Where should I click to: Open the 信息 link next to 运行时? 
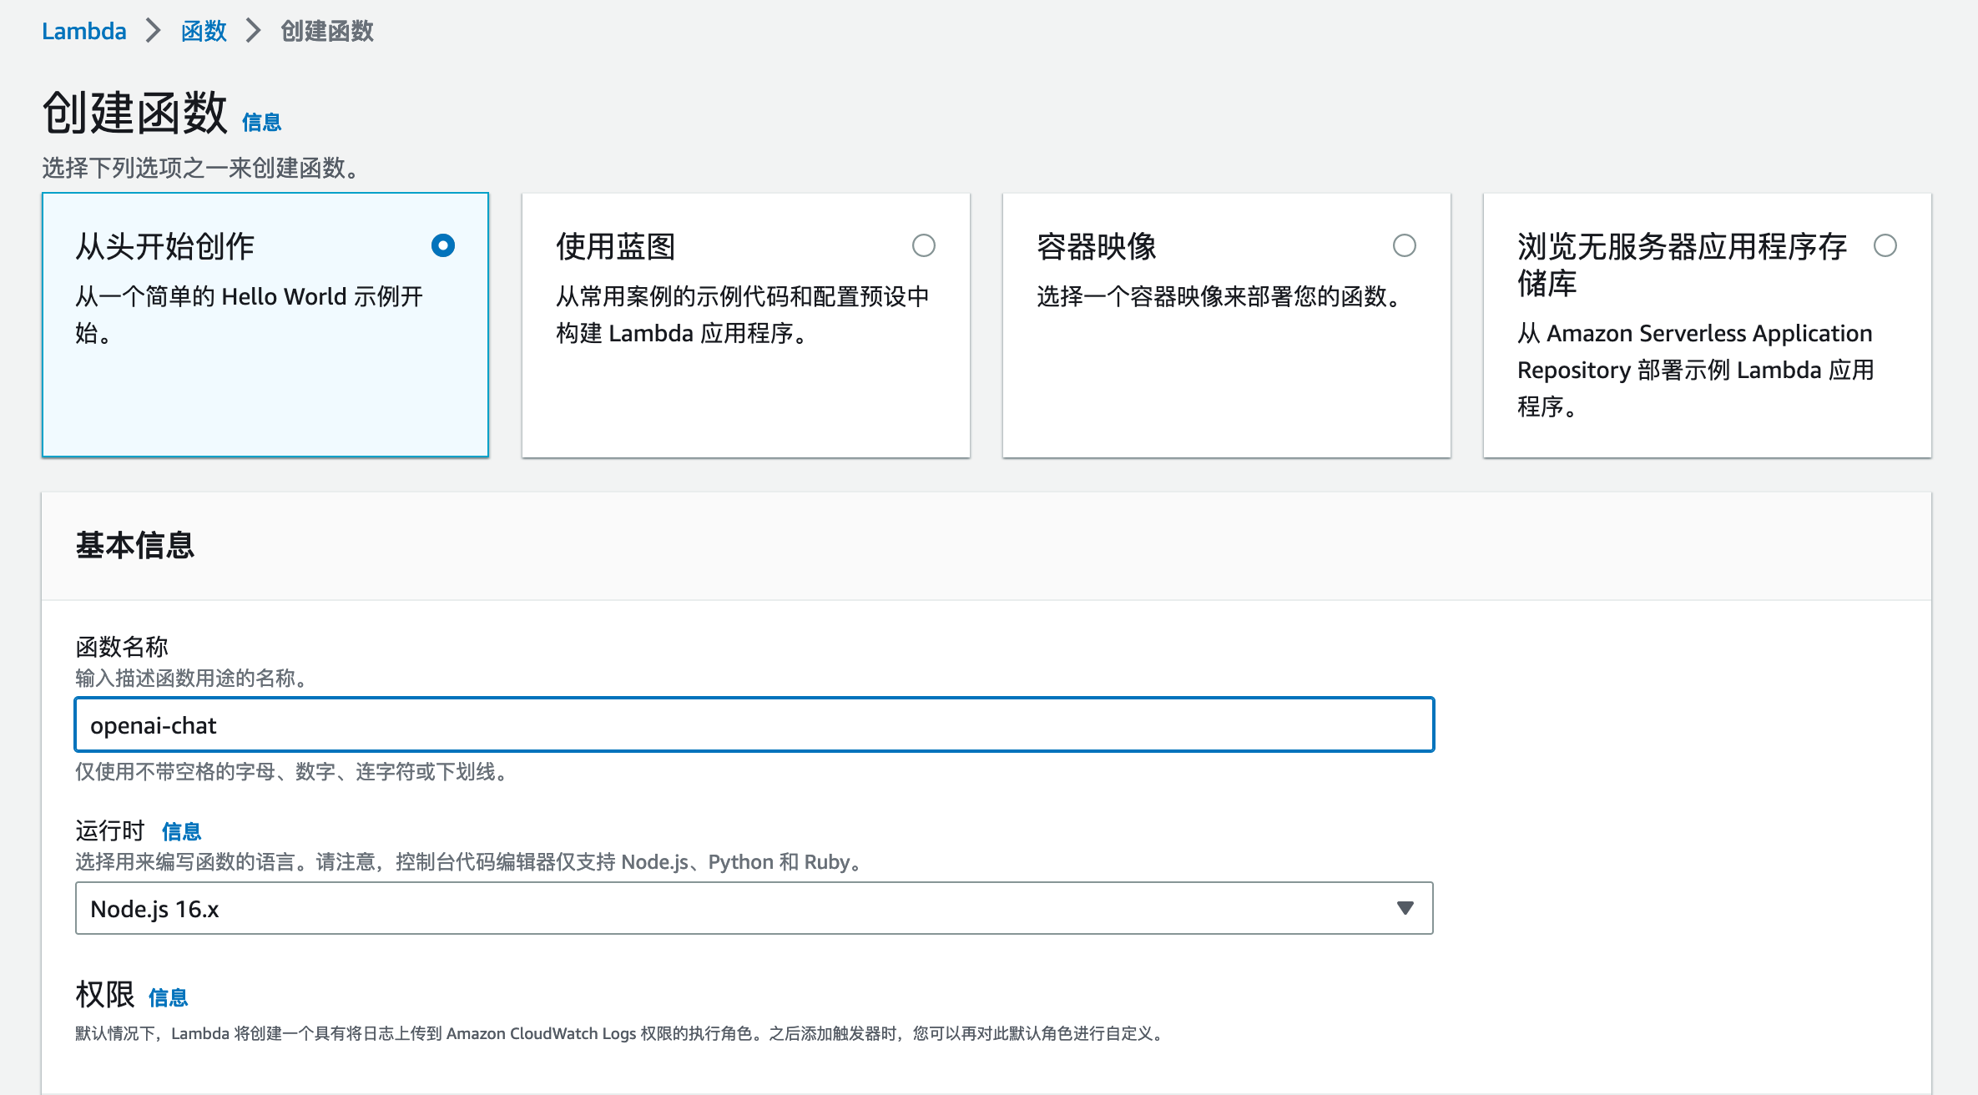(181, 831)
